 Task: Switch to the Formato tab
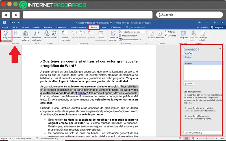pyautogui.click(x=48, y=27)
